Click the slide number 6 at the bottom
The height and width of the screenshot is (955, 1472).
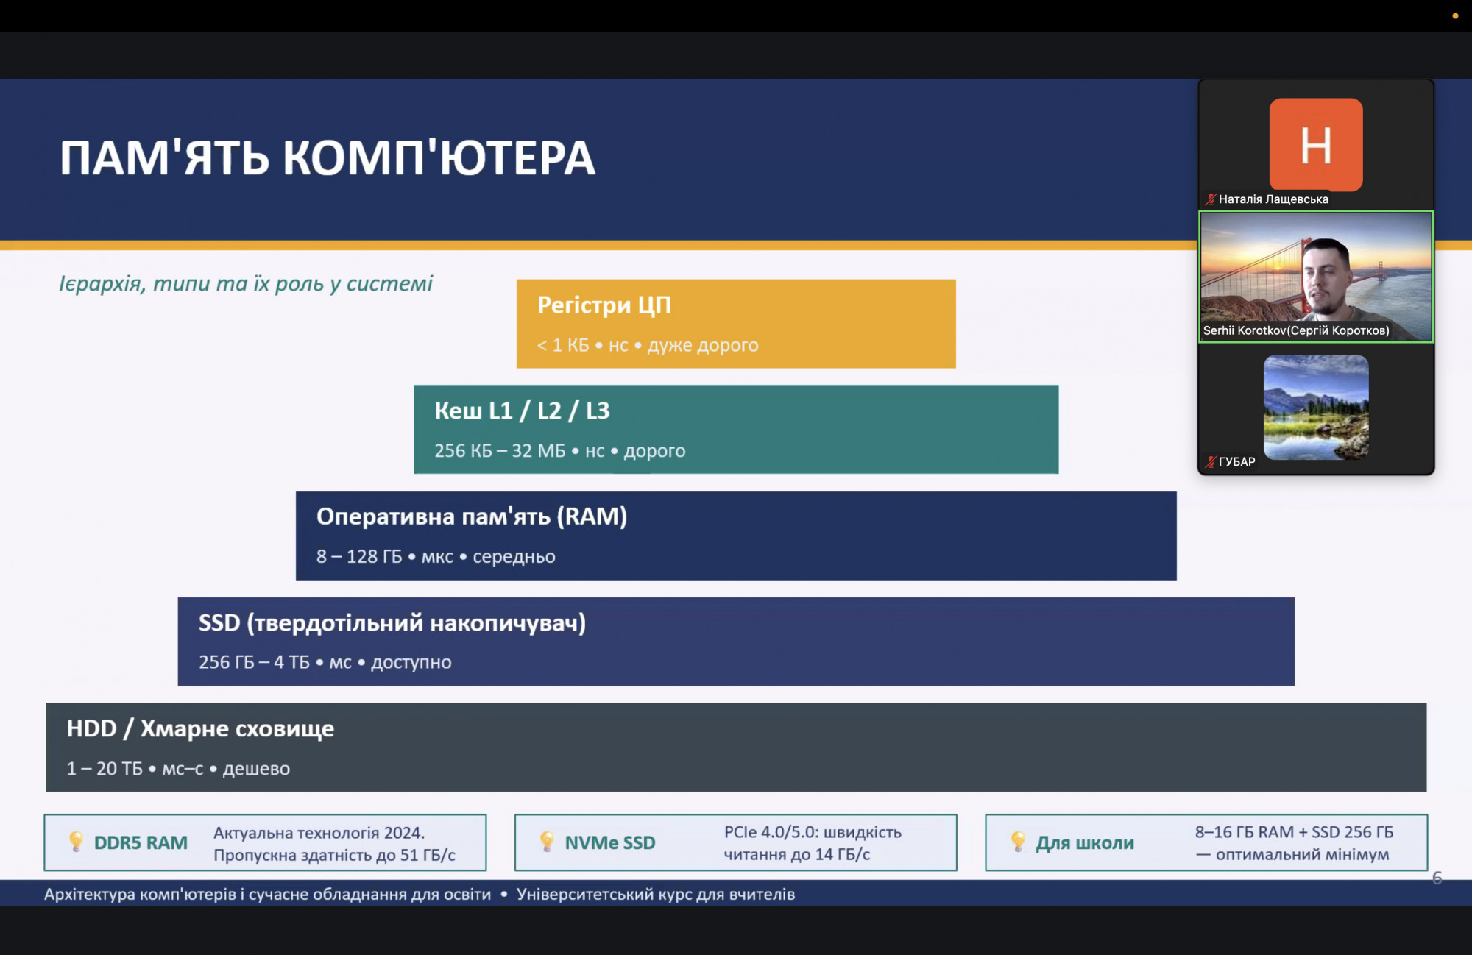[x=1437, y=878]
